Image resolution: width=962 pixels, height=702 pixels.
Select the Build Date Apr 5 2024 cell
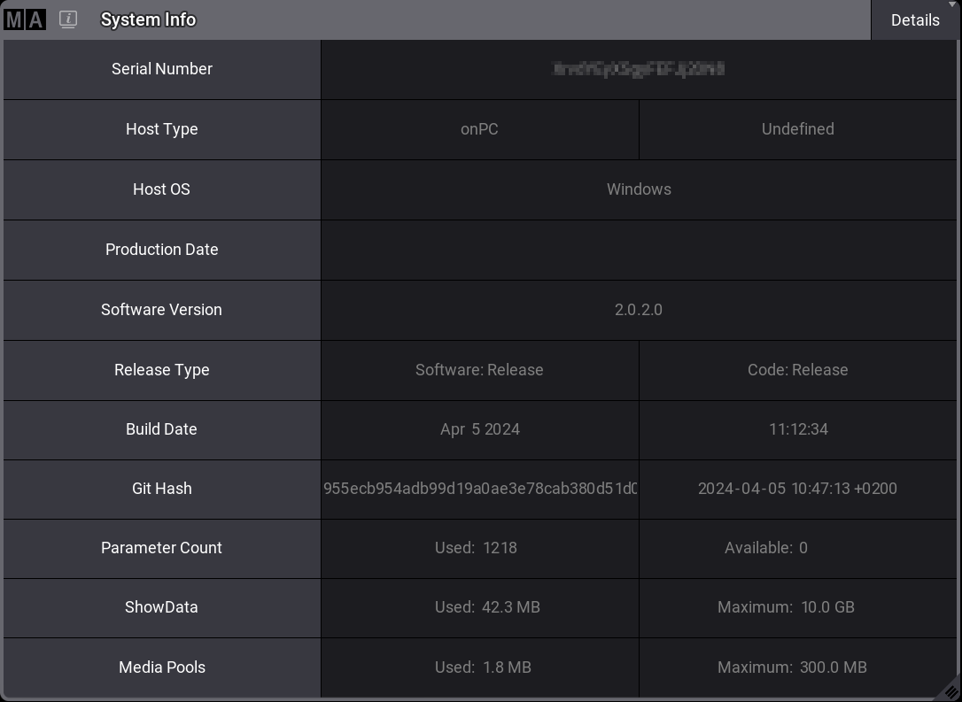click(x=479, y=429)
